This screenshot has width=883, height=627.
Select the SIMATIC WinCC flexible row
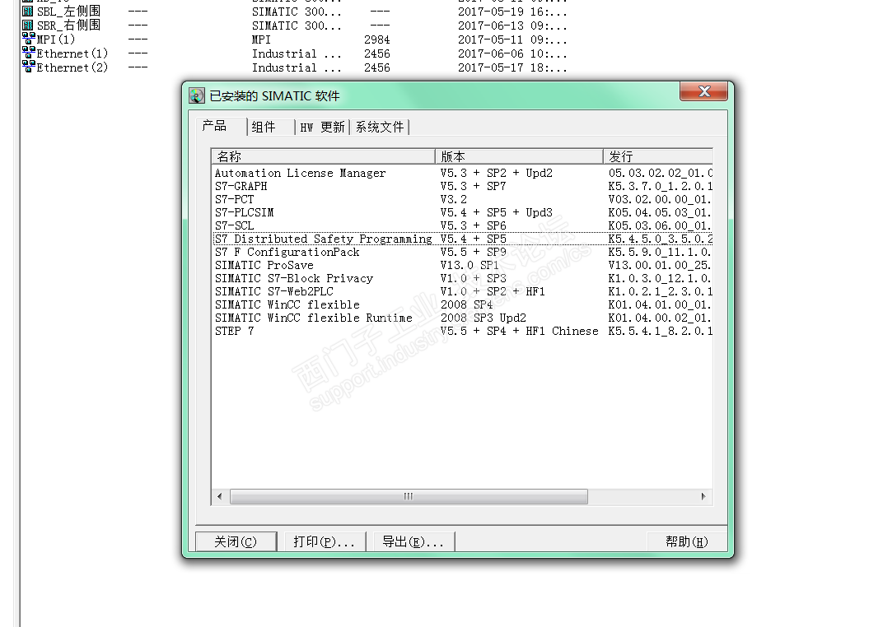[462, 304]
